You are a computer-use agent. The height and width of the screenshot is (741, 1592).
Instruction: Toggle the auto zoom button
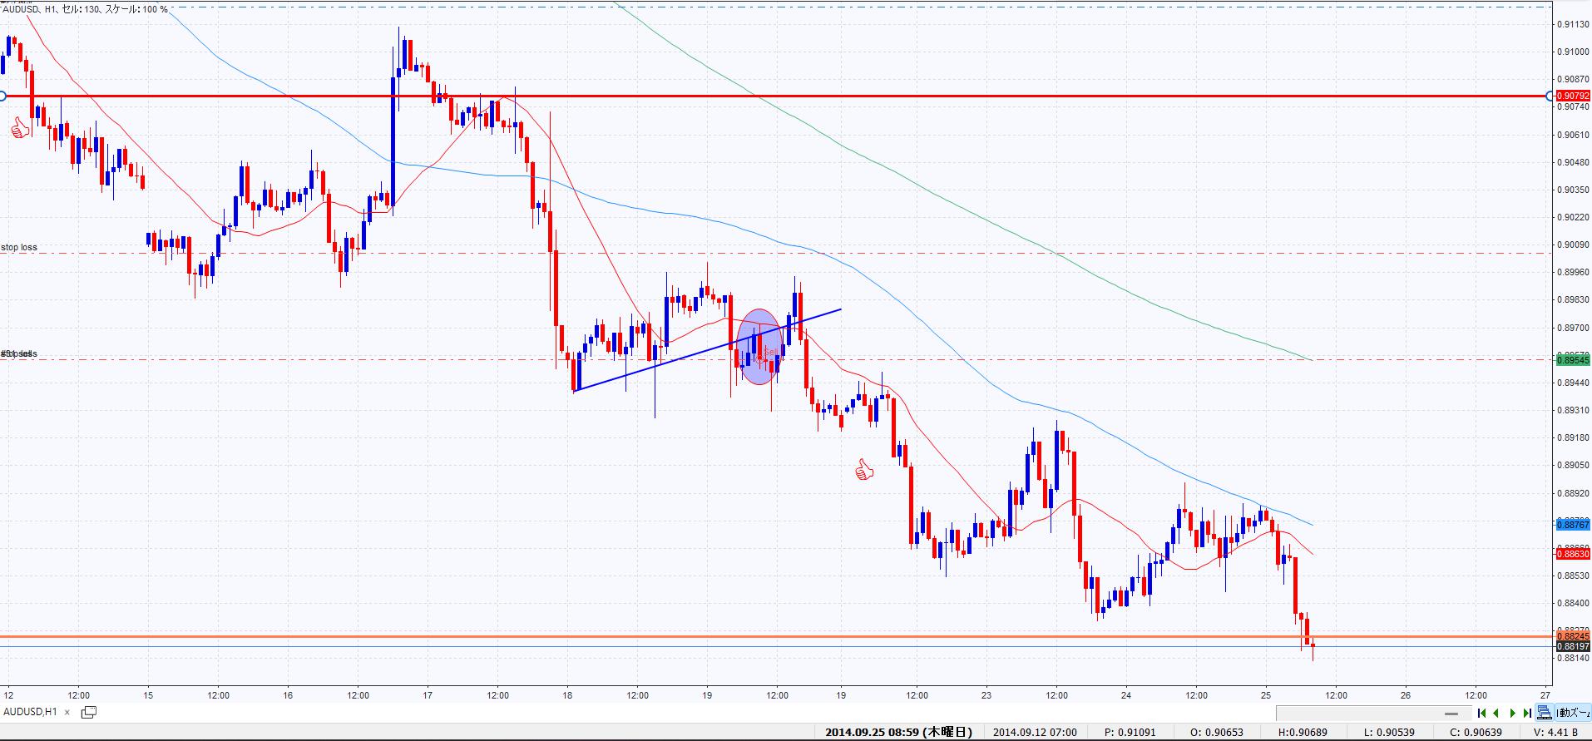[1572, 713]
